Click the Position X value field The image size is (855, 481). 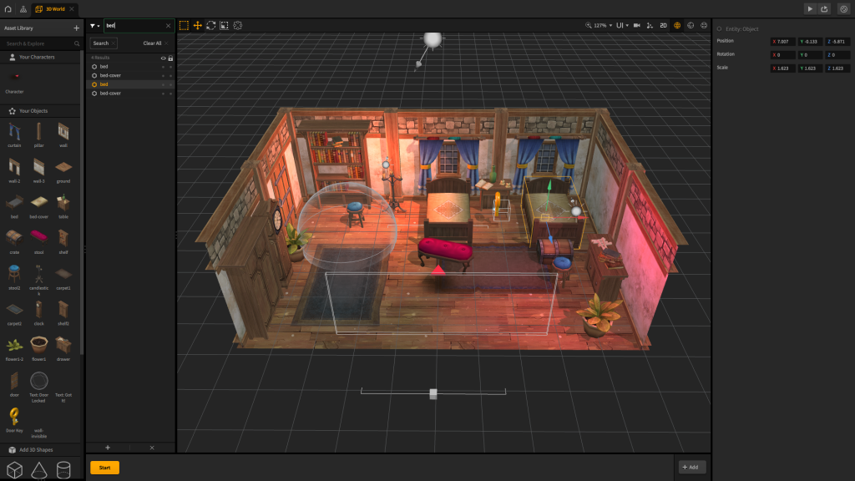783,41
